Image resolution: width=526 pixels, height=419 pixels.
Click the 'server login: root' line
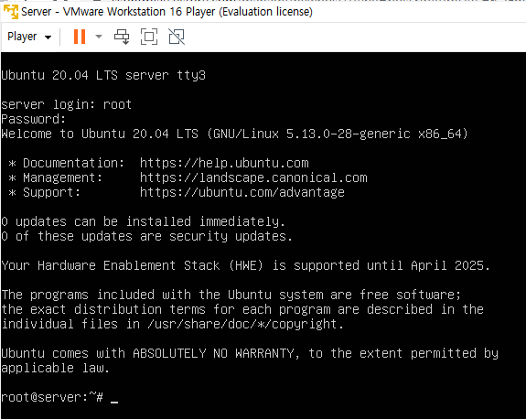pyautogui.click(x=66, y=104)
